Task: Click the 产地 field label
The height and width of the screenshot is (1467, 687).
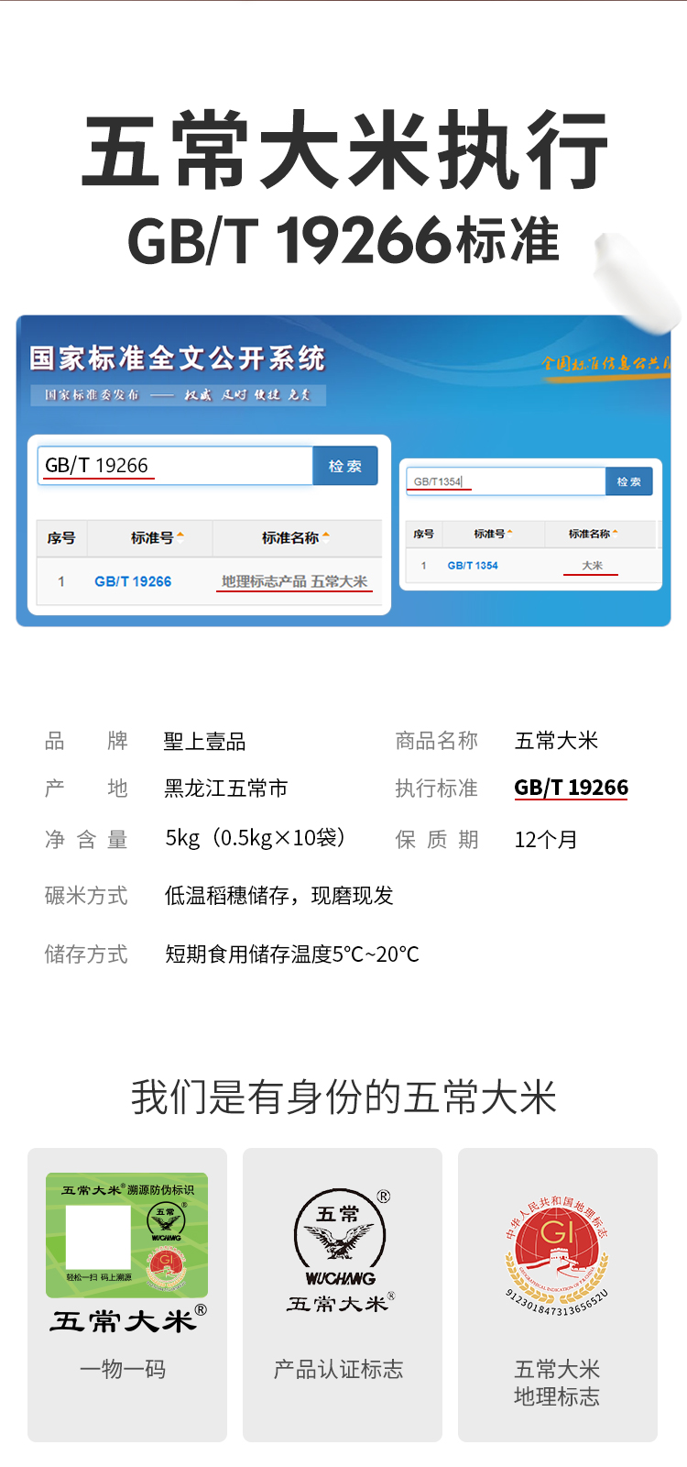Action: tap(86, 789)
